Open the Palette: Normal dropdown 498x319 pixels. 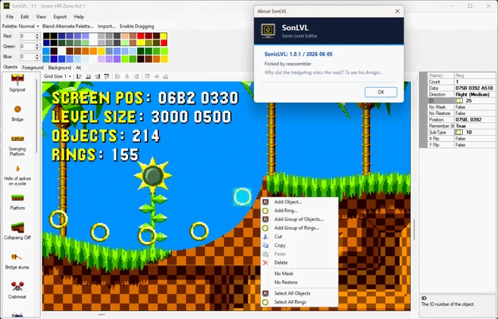coord(21,26)
